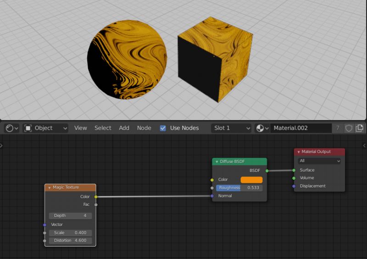Open the editor type selector icon

click(x=12, y=128)
